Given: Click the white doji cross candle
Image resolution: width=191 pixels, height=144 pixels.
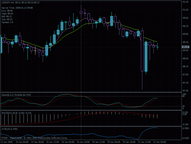Looking at the screenshot, I should coord(35,50).
